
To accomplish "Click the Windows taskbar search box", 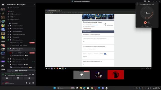I will 66,88.
